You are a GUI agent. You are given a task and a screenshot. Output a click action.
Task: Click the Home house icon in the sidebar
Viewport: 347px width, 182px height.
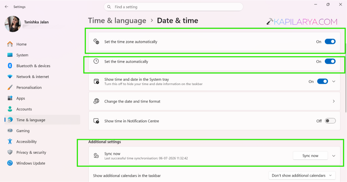click(10, 44)
